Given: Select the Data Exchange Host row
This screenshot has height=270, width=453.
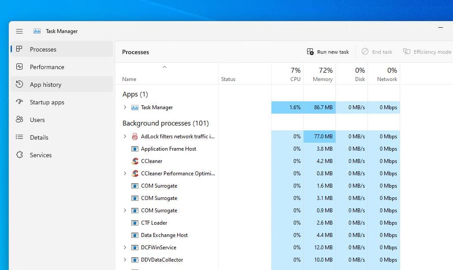Looking at the screenshot, I should [258, 235].
